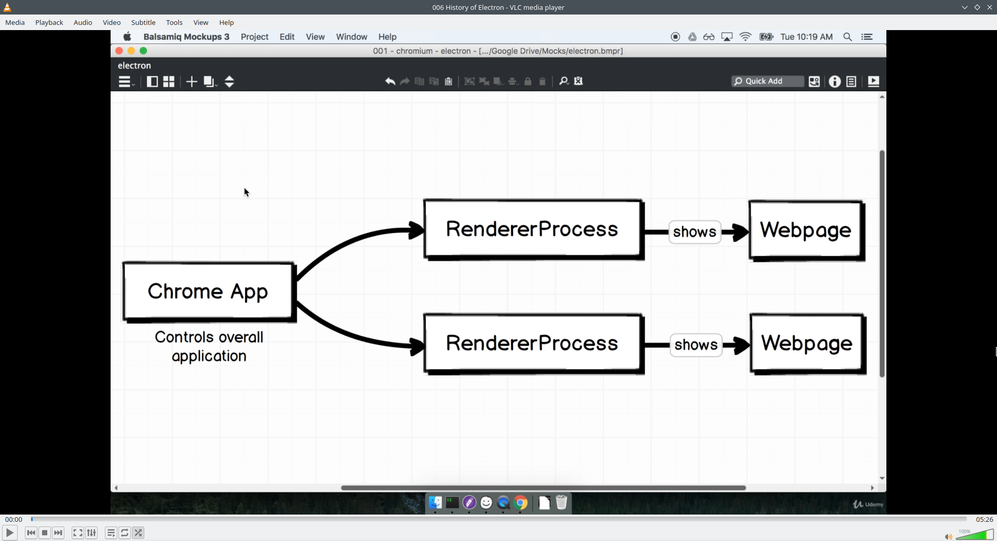Image resolution: width=997 pixels, height=541 pixels.
Task: Open Spotlight search in macOS menu bar
Action: click(x=847, y=37)
